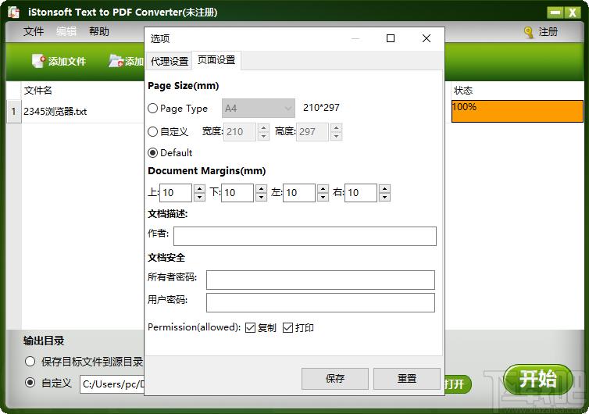Toggle the print permission checkbox
The image size is (589, 414).
[x=287, y=328]
